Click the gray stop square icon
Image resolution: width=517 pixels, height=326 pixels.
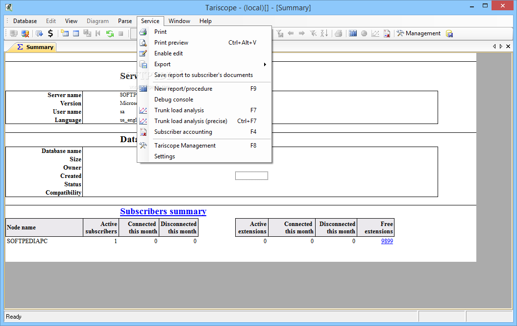(x=121, y=33)
